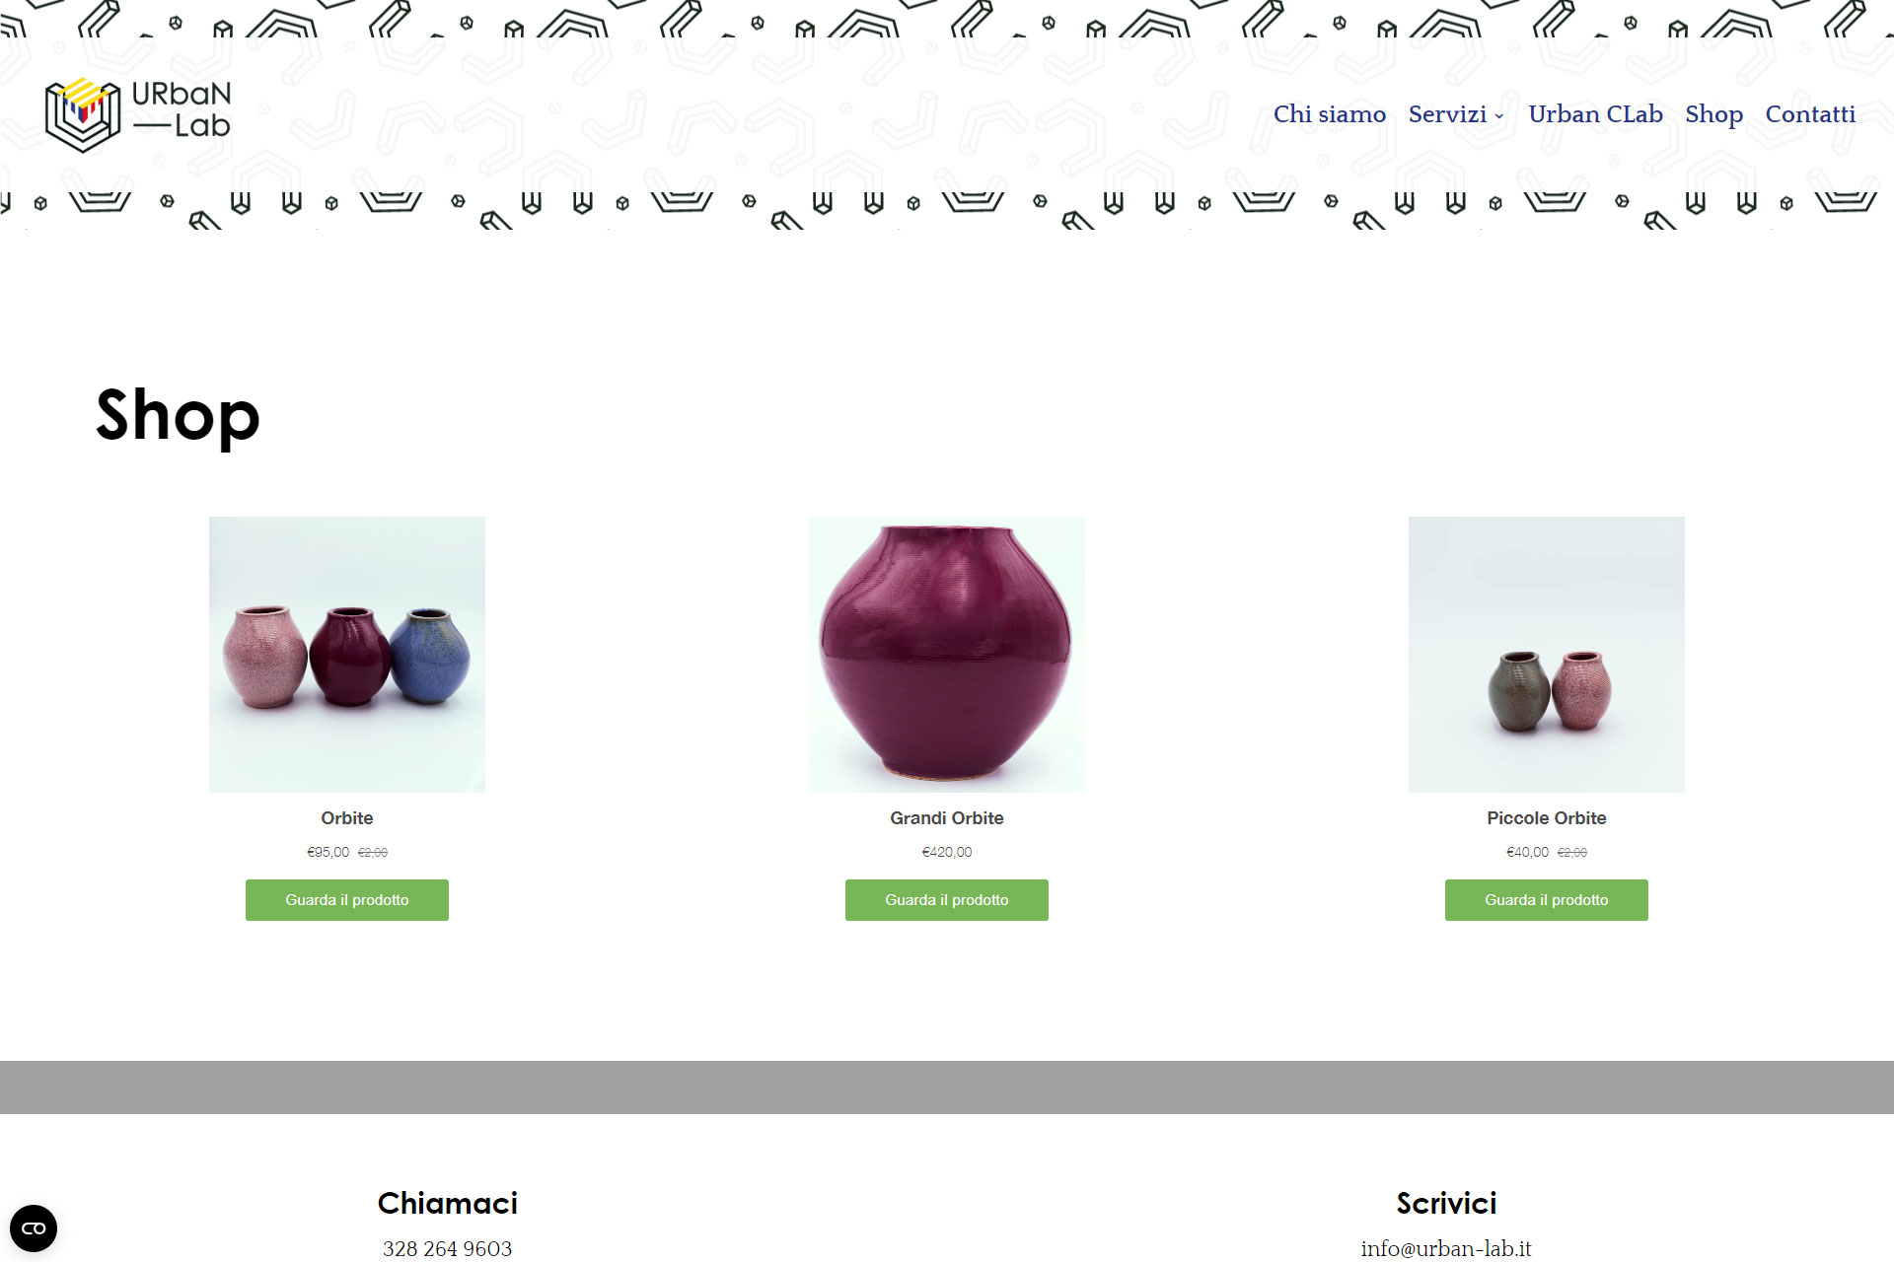The height and width of the screenshot is (1262, 1894).
Task: Click the info@urban-lab.it email link
Action: coord(1446,1249)
